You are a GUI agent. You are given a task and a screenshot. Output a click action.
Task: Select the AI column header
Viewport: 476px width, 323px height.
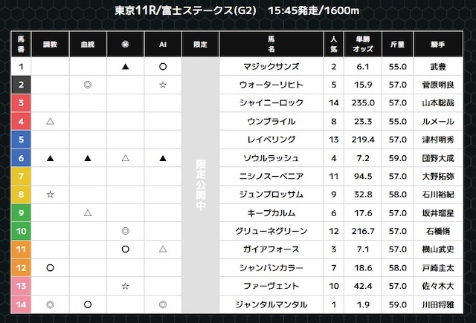pos(163,45)
